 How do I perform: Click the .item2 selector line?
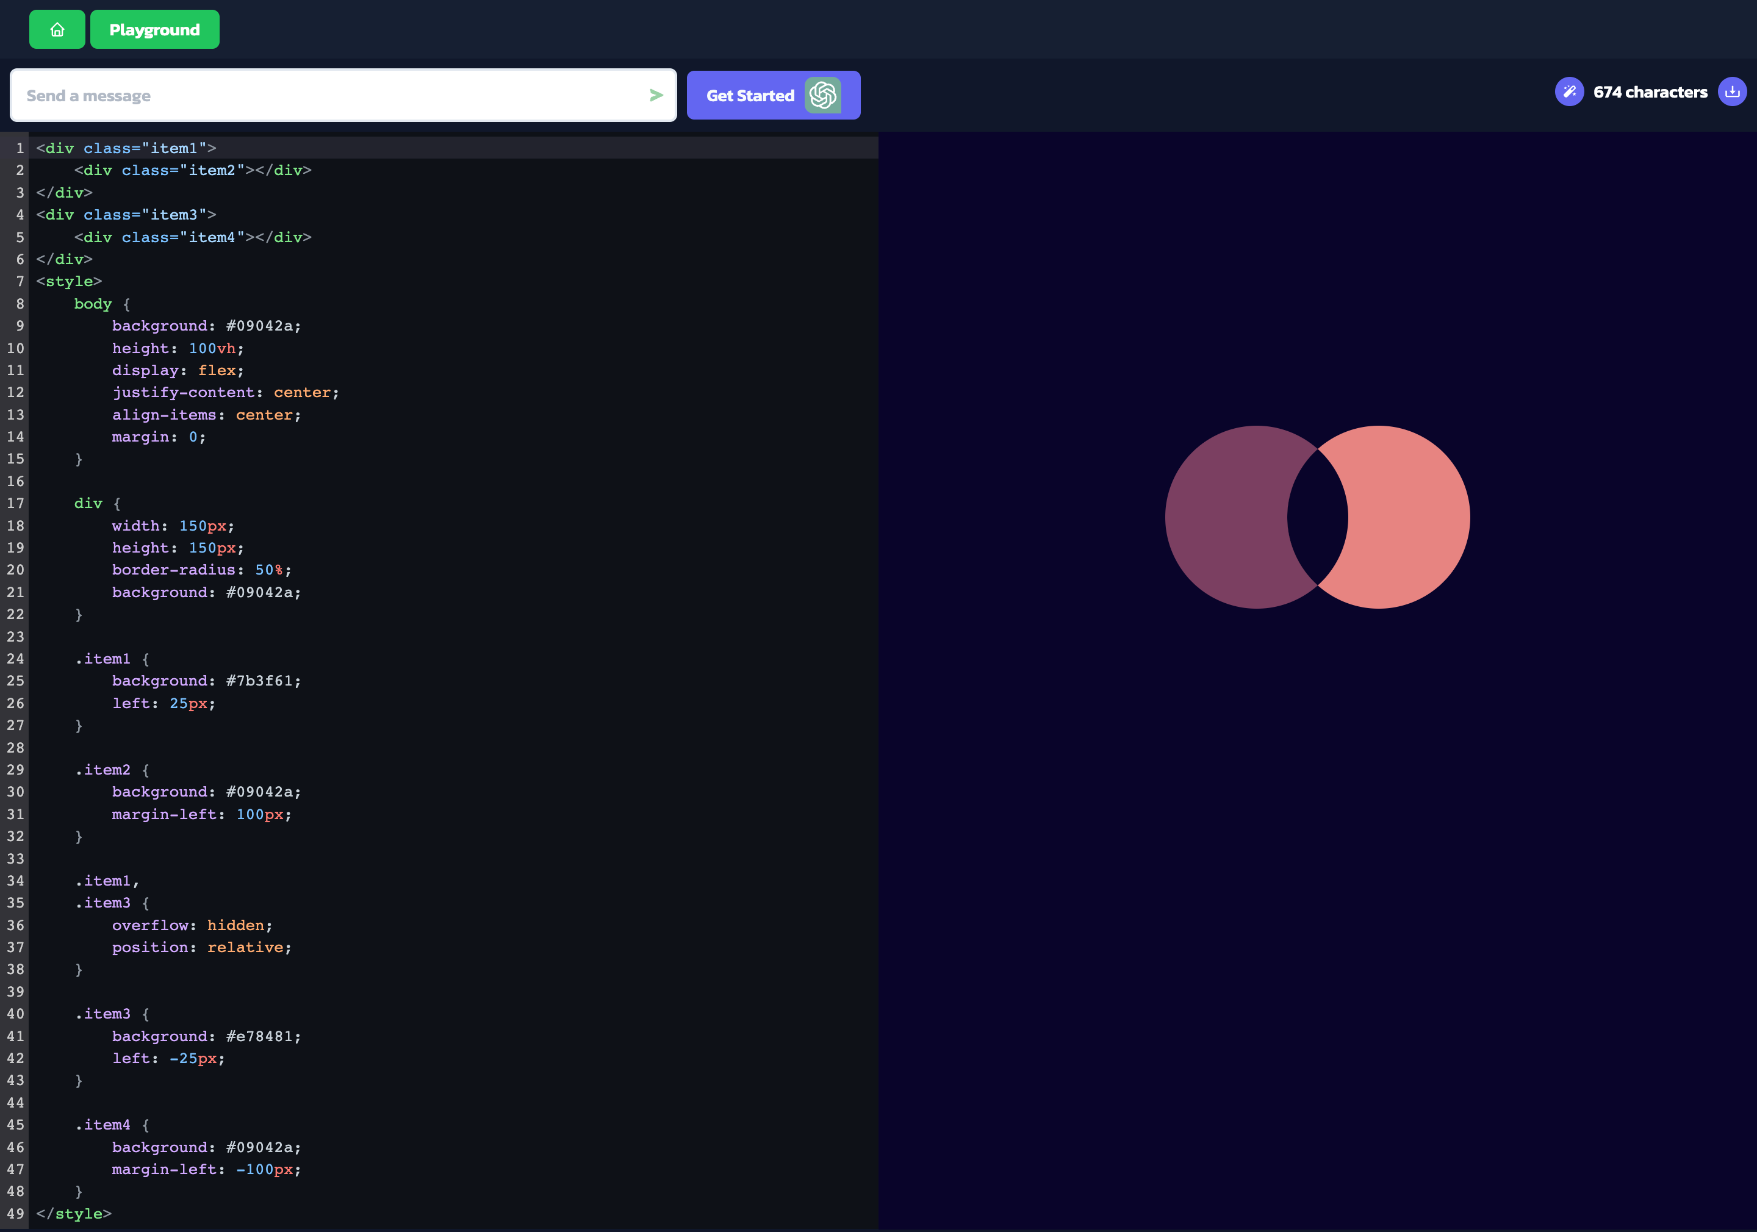[112, 770]
